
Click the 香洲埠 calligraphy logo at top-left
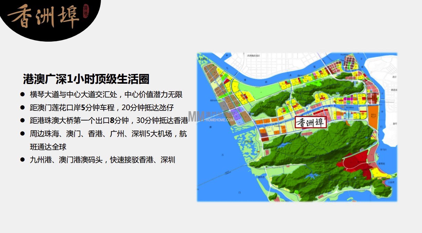pyautogui.click(x=43, y=16)
